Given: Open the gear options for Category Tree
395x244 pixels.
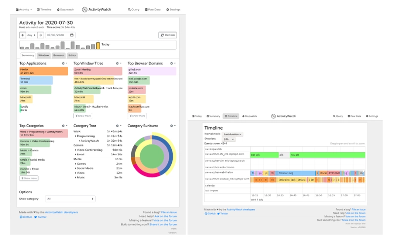Looking at the screenshot, I should 118,126.
